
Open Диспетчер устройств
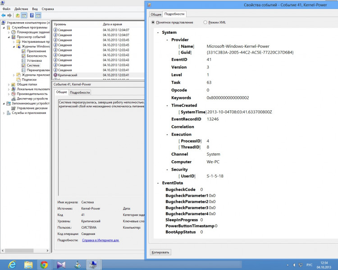32,99
